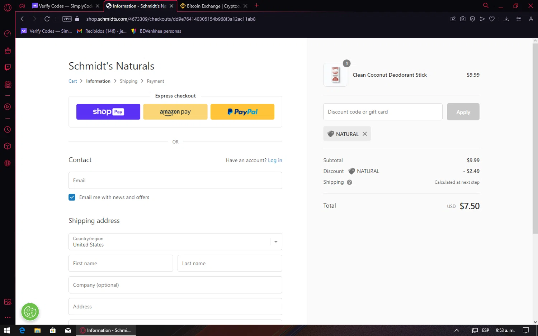Image resolution: width=538 pixels, height=336 pixels.
Task: Go to Cart breadcrumb link
Action: coord(72,81)
